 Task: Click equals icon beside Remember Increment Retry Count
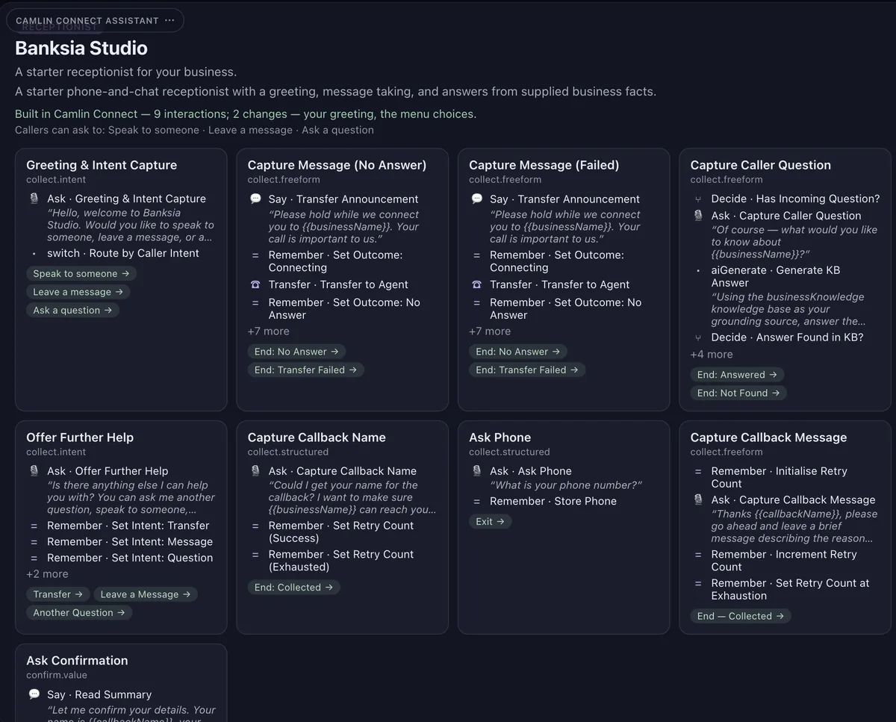pos(698,555)
